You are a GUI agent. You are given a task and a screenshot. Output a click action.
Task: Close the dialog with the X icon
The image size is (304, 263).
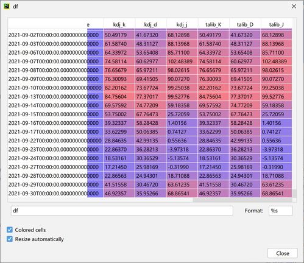pyautogui.click(x=294, y=7)
